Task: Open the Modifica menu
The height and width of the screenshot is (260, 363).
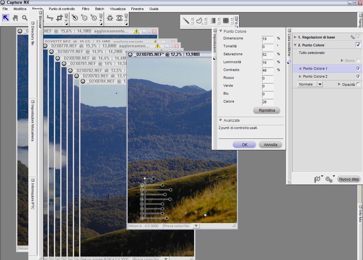Action: tap(20, 9)
